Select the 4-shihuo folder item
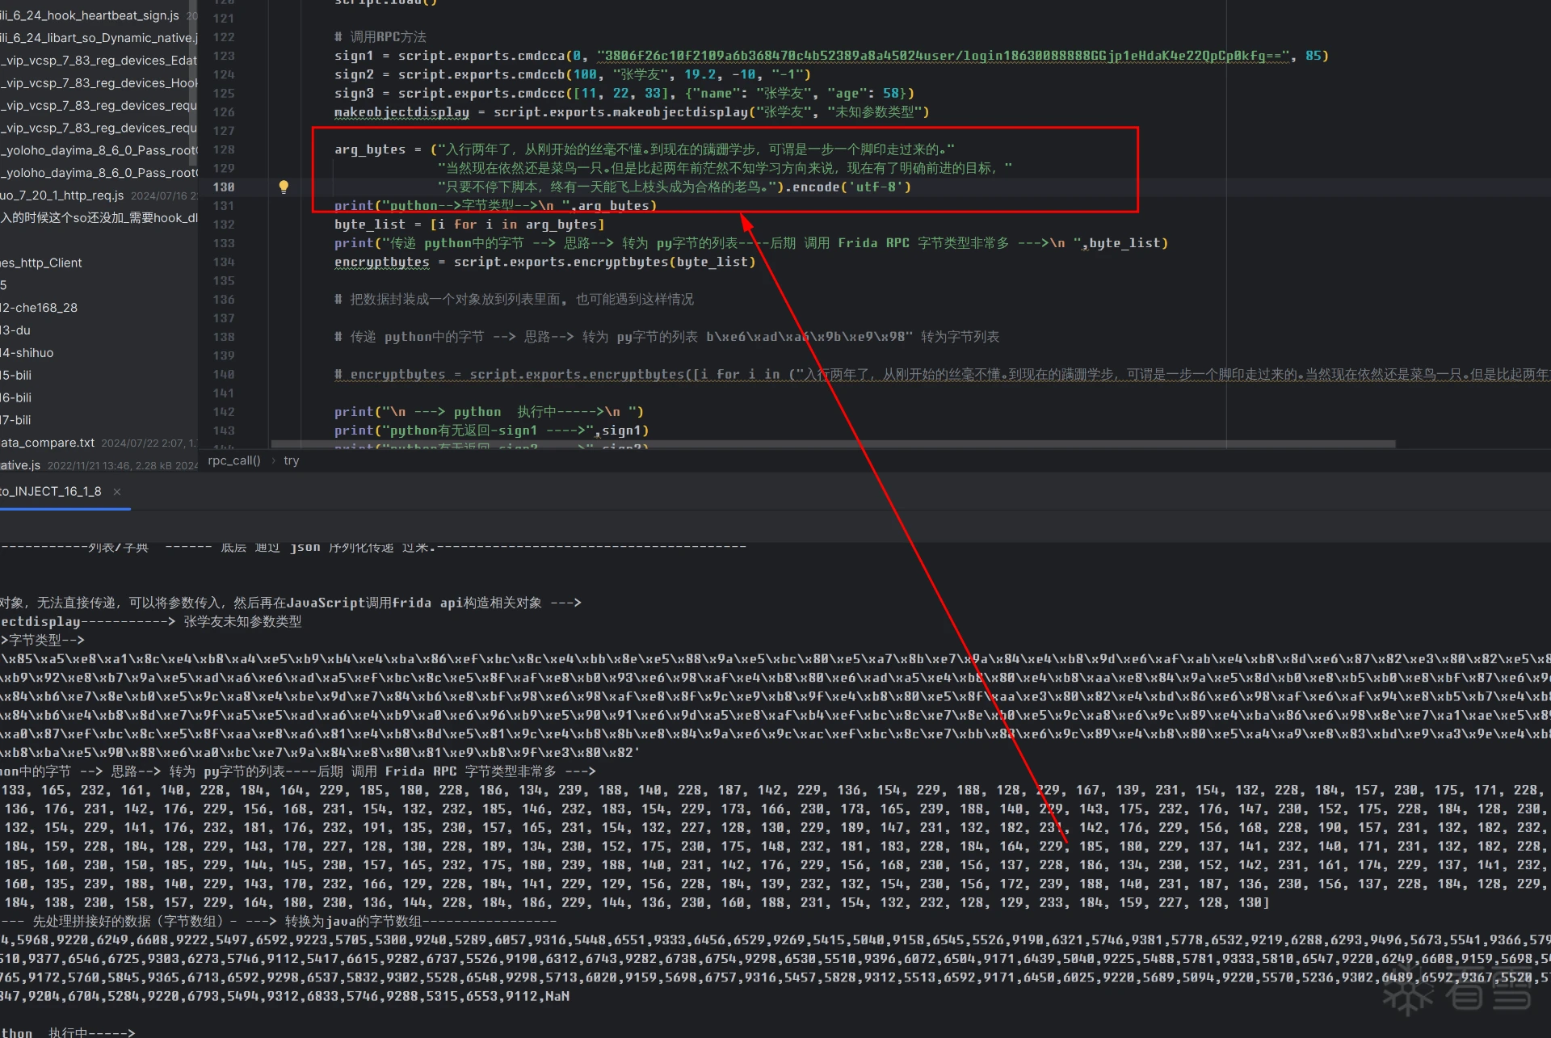Image resolution: width=1551 pixels, height=1038 pixels. (x=27, y=353)
